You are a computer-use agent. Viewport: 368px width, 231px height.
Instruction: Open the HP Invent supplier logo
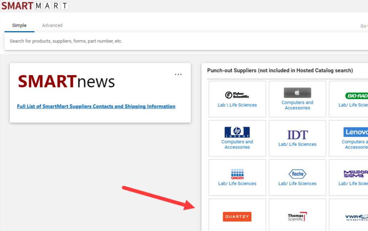[x=237, y=132]
